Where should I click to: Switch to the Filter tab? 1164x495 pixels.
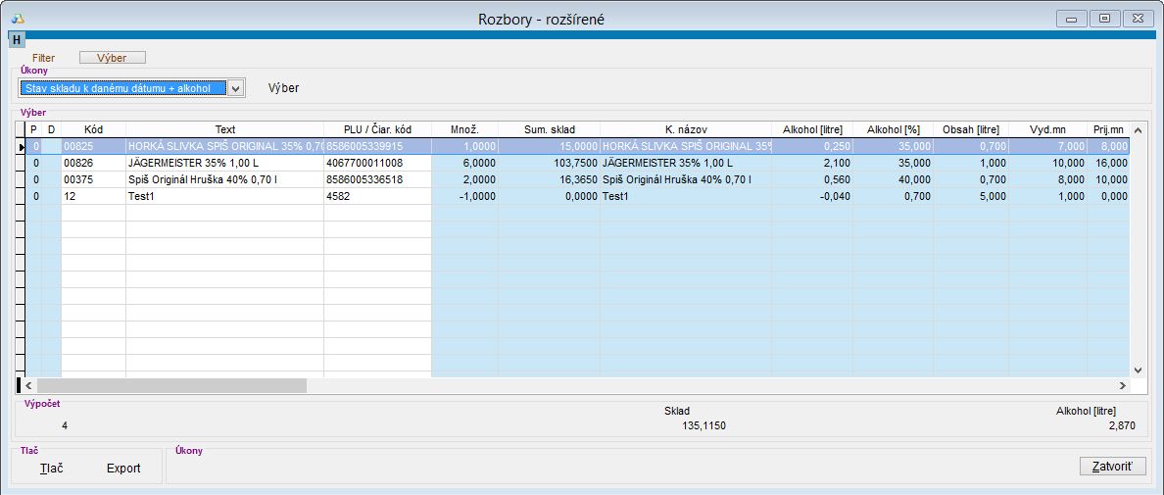coord(44,58)
